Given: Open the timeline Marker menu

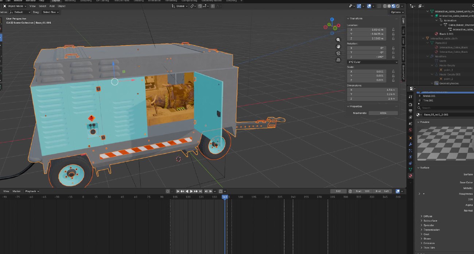Looking at the screenshot, I should pyautogui.click(x=16, y=191).
